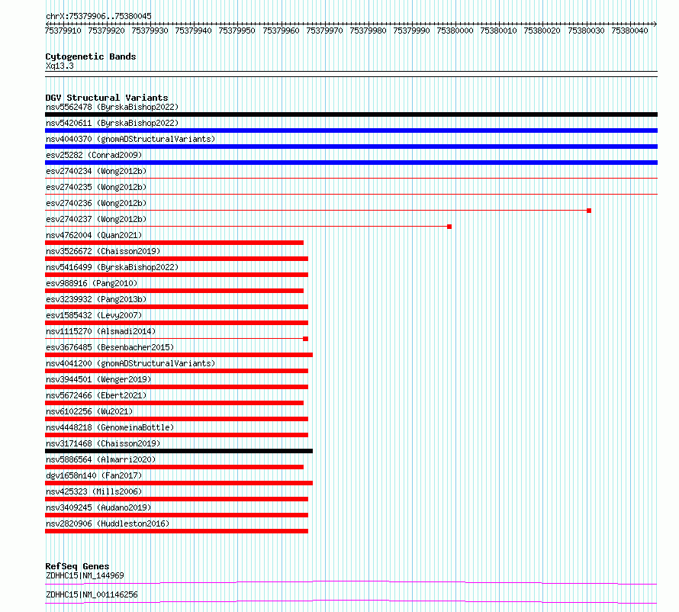Click the red dgv1658n140 variant bar
The height and width of the screenshot is (612, 679).
179,483
